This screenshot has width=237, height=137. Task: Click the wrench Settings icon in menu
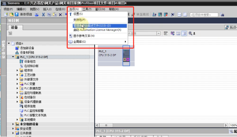pyautogui.click(x=71, y=14)
